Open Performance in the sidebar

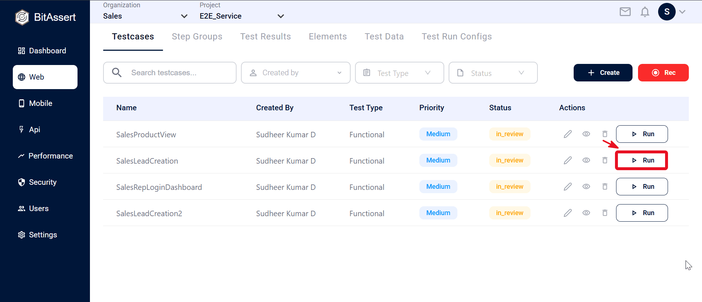(45, 156)
